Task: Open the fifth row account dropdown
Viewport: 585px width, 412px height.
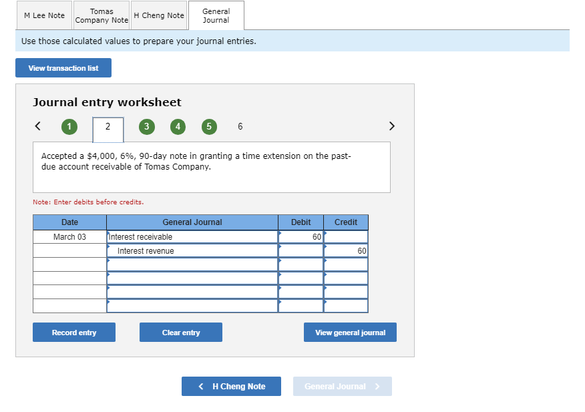Action: tap(192, 292)
